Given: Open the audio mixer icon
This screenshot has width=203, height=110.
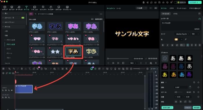Looking at the screenshot, I should 119,69.
